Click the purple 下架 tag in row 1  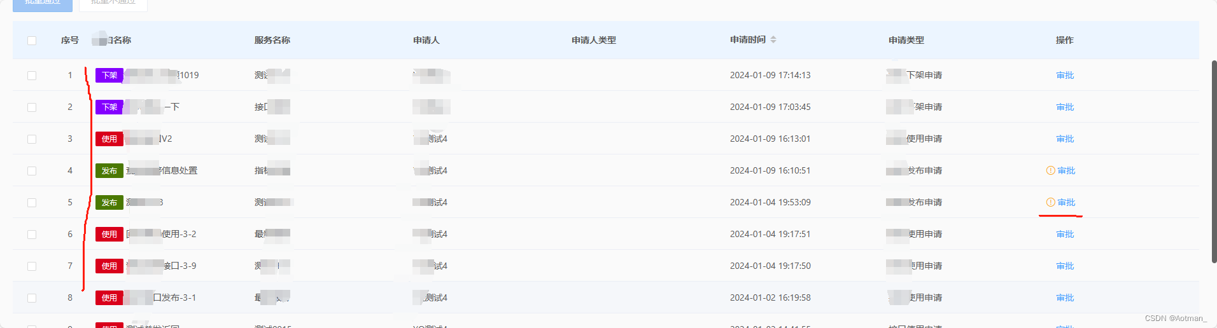(x=109, y=75)
